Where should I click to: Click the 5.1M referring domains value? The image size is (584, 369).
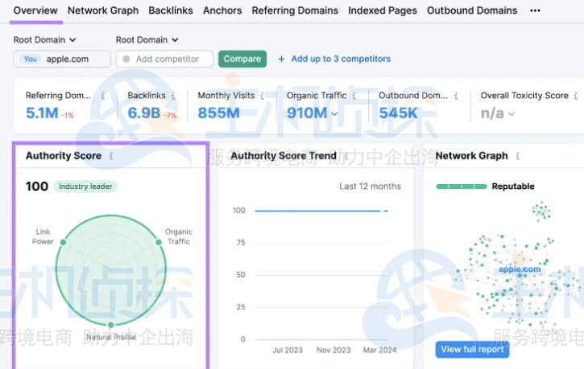pyautogui.click(x=42, y=113)
